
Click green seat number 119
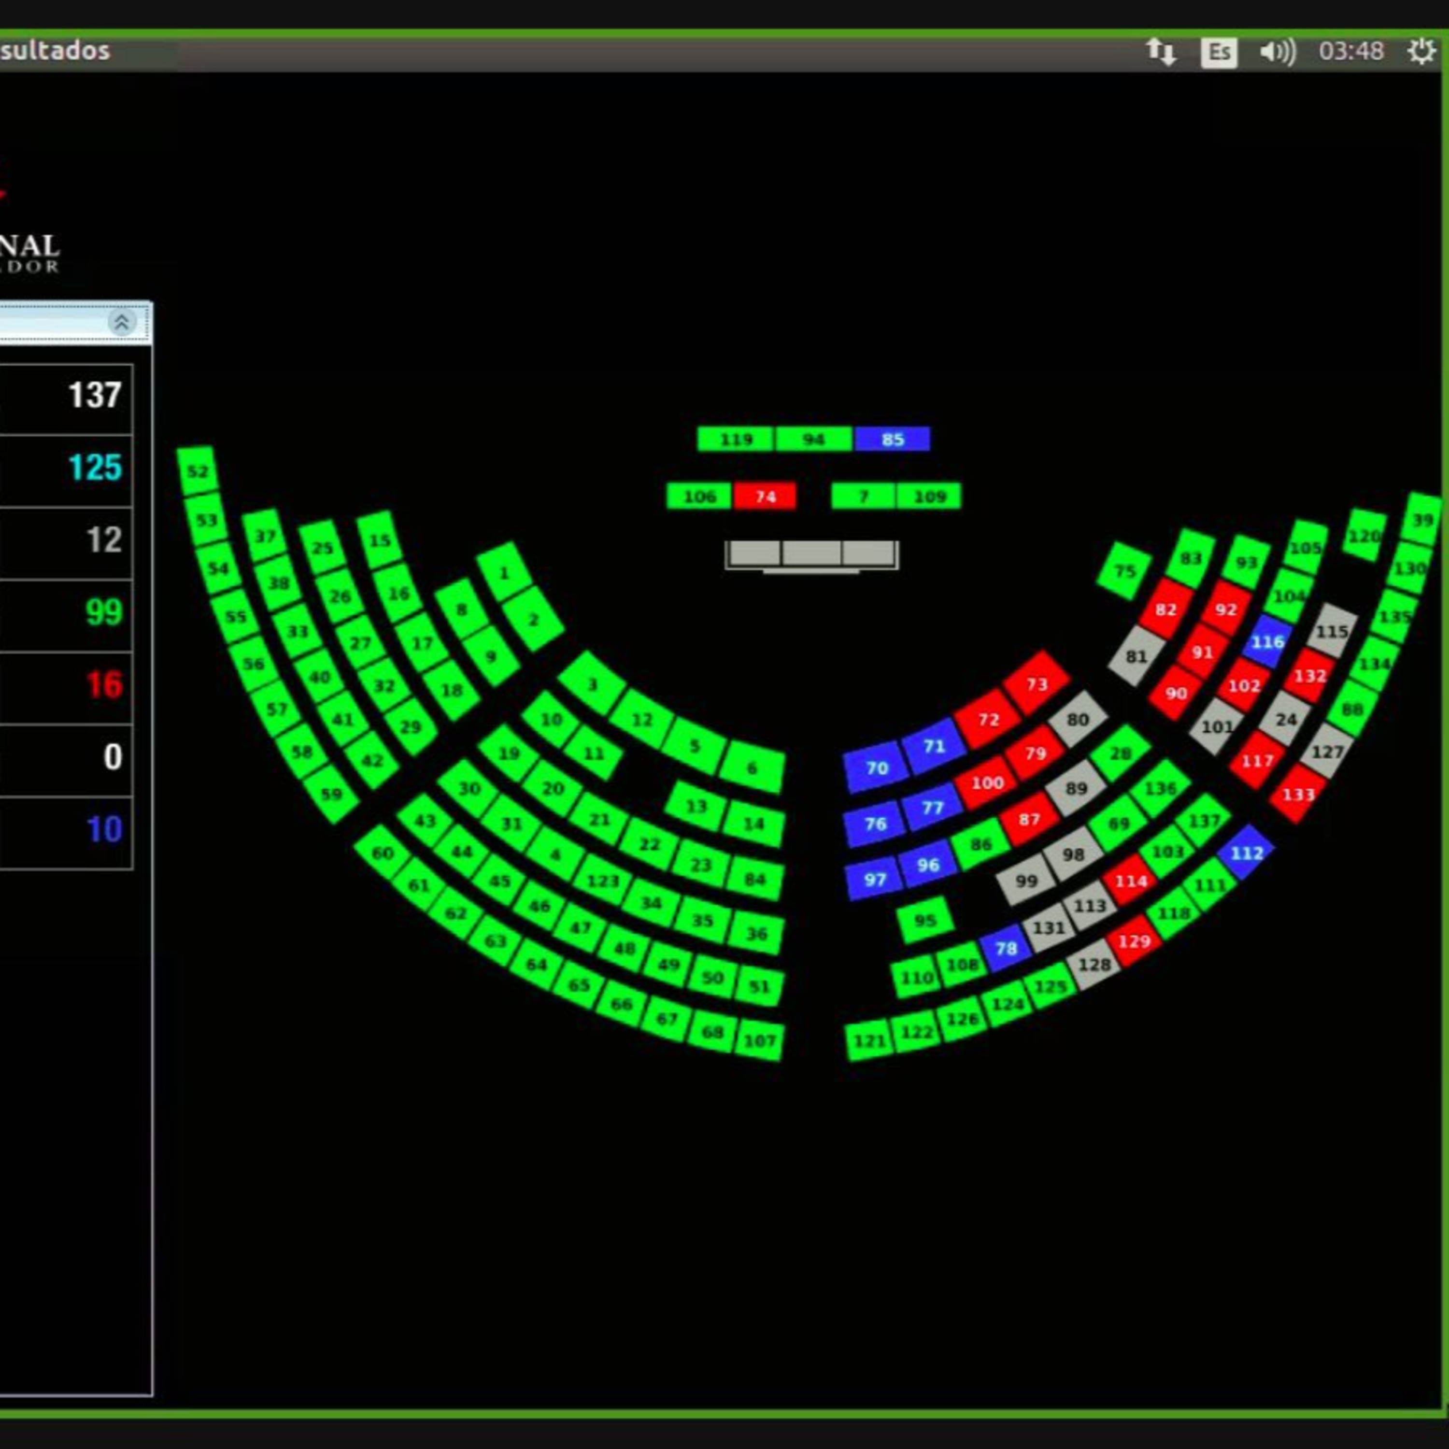[x=736, y=439]
